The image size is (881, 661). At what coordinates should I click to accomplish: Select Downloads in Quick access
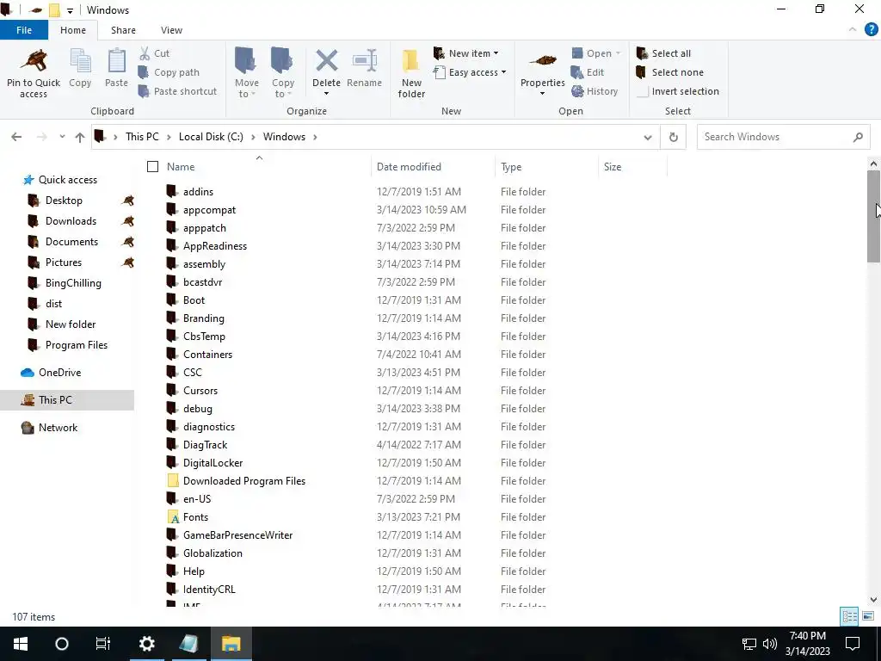coord(71,221)
